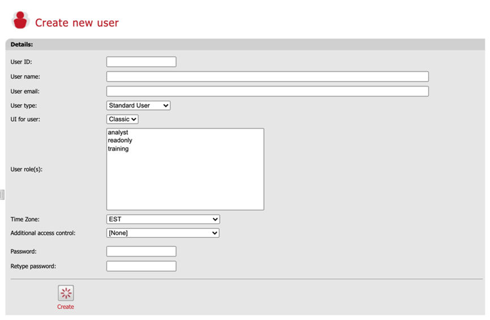This screenshot has height=320, width=490.
Task: Focus the Retype password field
Action: coord(141,266)
